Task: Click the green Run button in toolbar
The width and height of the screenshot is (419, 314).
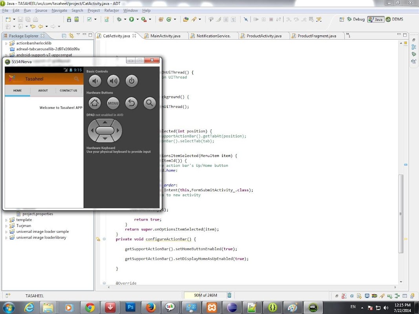Action: pos(132,19)
